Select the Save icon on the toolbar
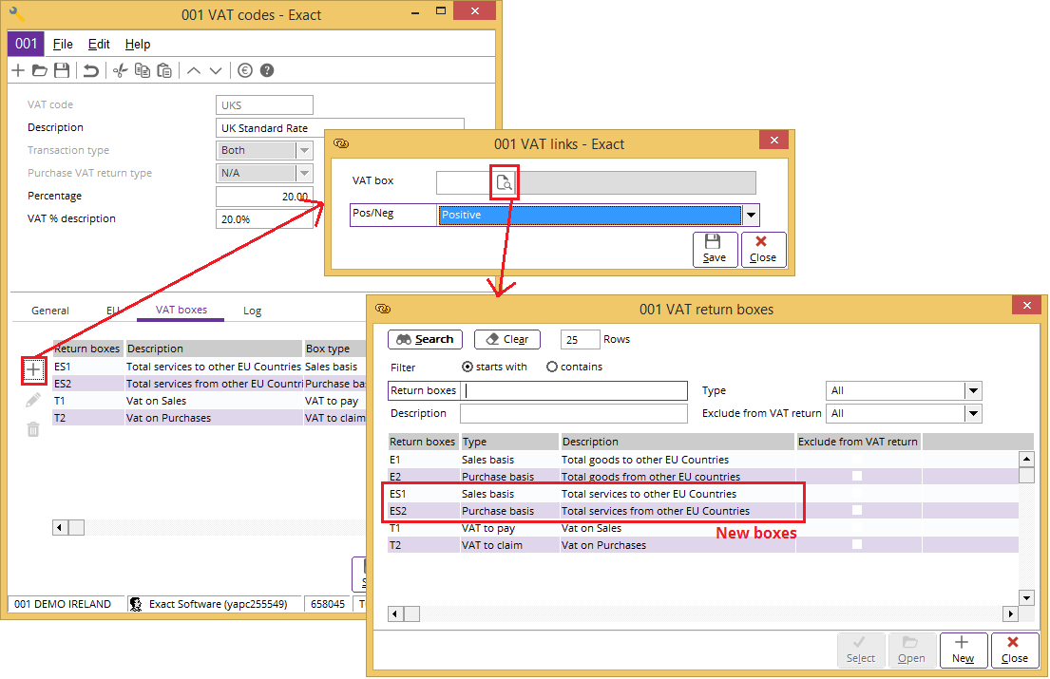 coord(62,69)
